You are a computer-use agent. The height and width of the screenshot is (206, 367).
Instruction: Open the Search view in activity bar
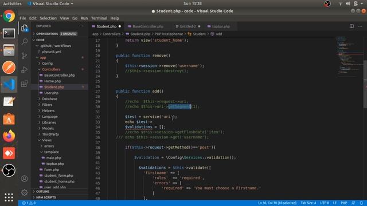[25, 42]
